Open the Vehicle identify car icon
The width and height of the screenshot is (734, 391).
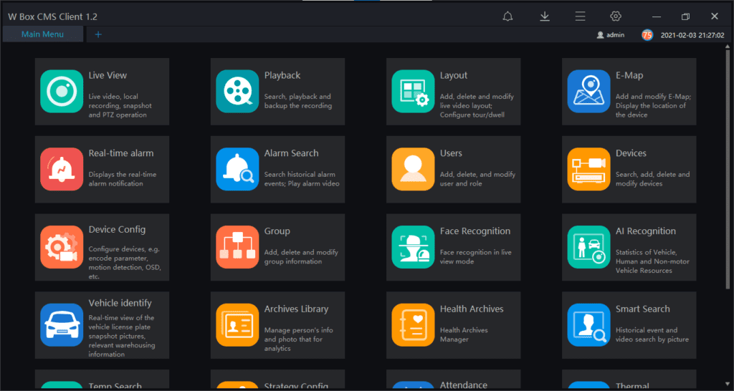click(62, 324)
